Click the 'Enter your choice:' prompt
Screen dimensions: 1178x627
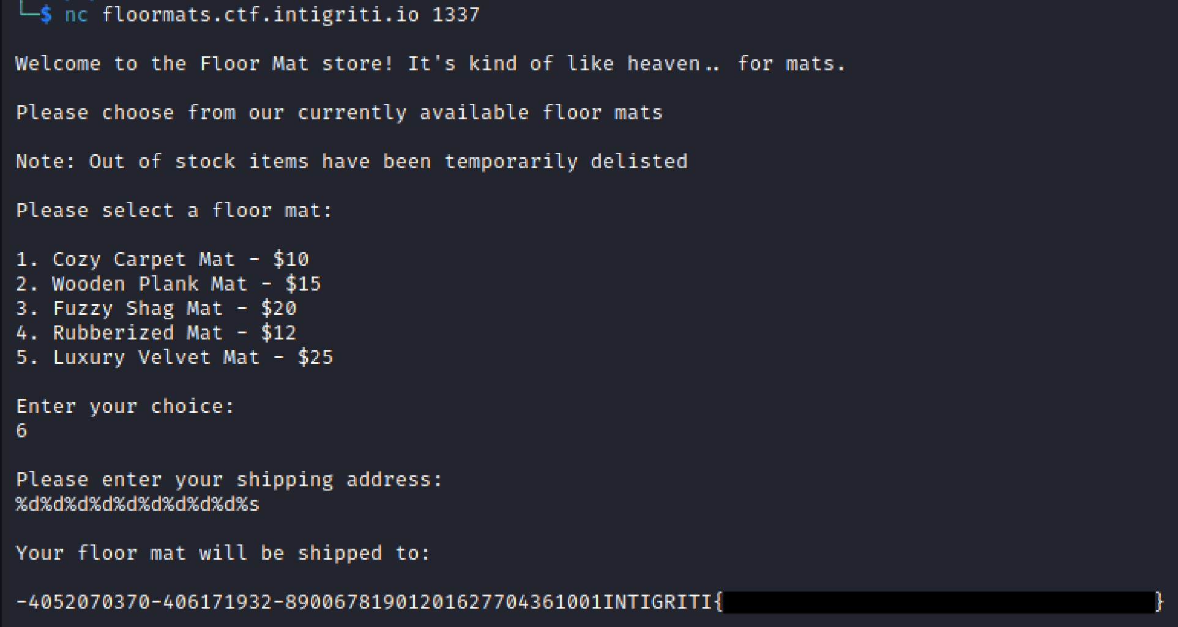click(x=125, y=406)
